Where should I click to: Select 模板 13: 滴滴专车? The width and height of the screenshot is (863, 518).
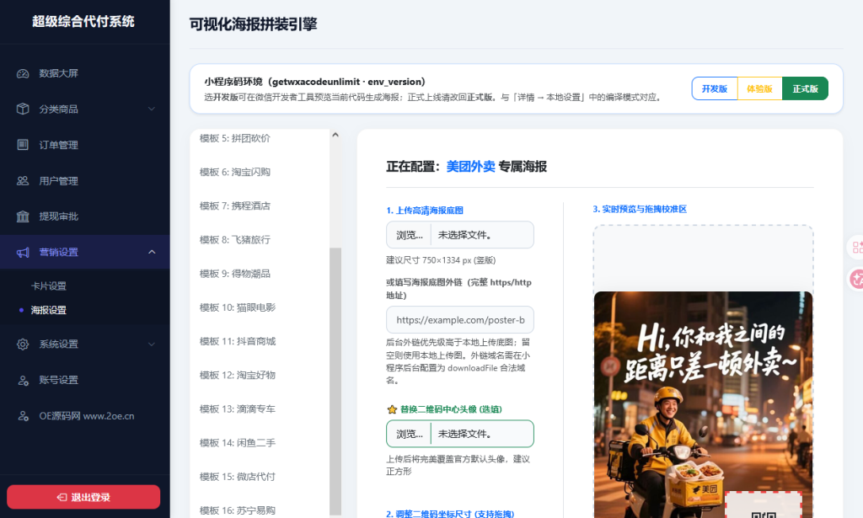[237, 409]
